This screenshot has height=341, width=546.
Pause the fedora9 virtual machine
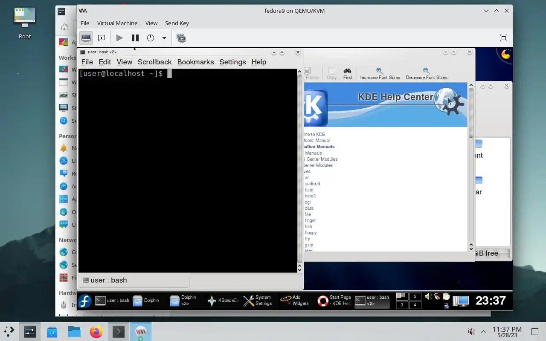135,38
